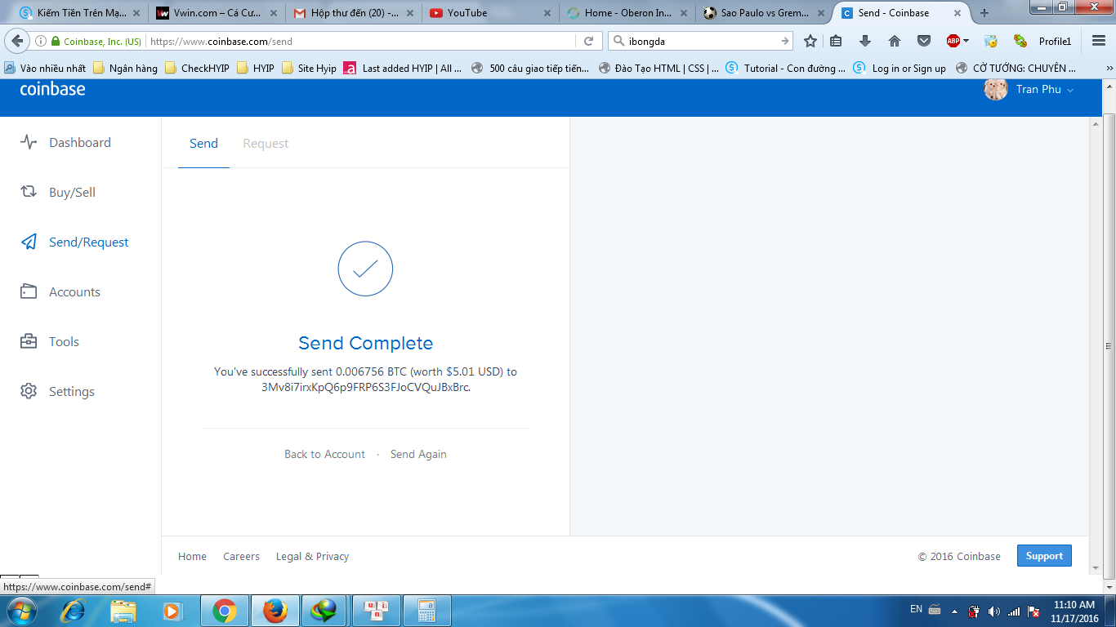This screenshot has width=1116, height=627.
Task: Click the browser Back arrow button
Action: (16, 41)
